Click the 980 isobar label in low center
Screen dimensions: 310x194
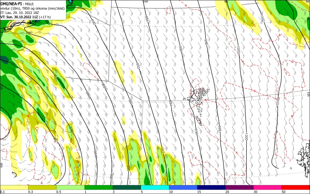[x=55, y=139]
